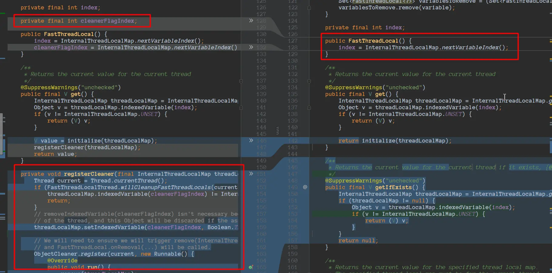The height and width of the screenshot is (273, 552).
Task: Click '@SuppressWarnings("unchecked")' in left pane
Action: coord(71,87)
